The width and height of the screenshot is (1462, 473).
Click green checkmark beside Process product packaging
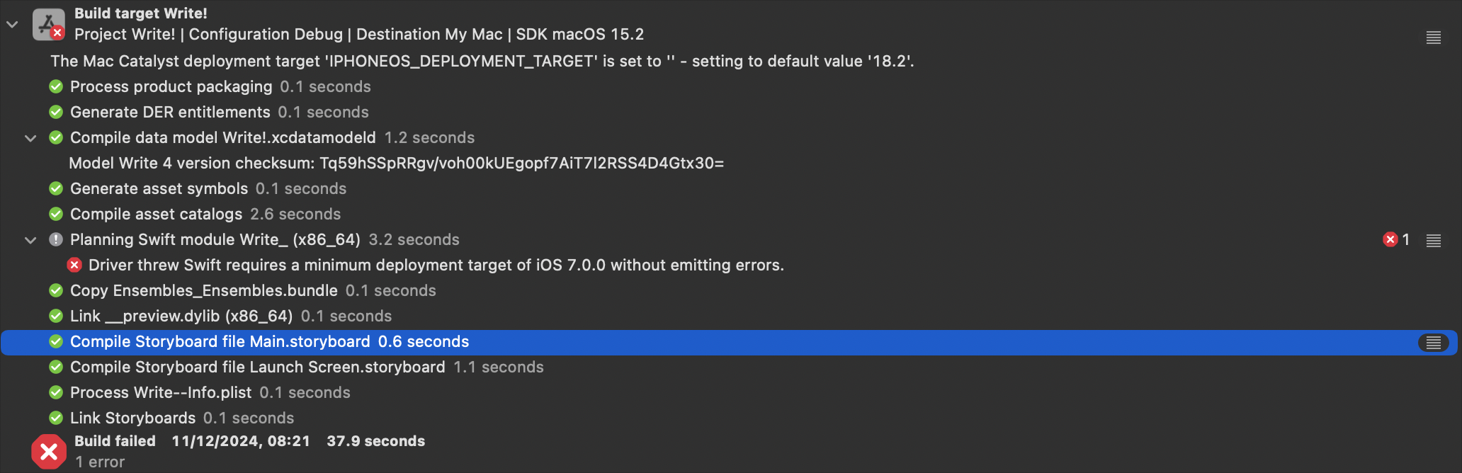click(x=56, y=86)
